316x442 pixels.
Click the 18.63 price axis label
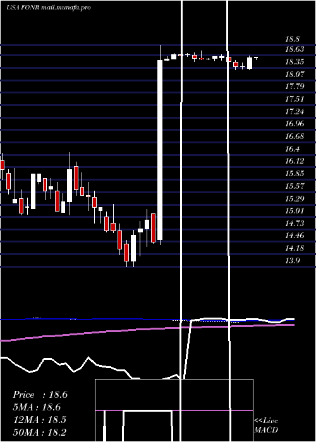click(295, 49)
